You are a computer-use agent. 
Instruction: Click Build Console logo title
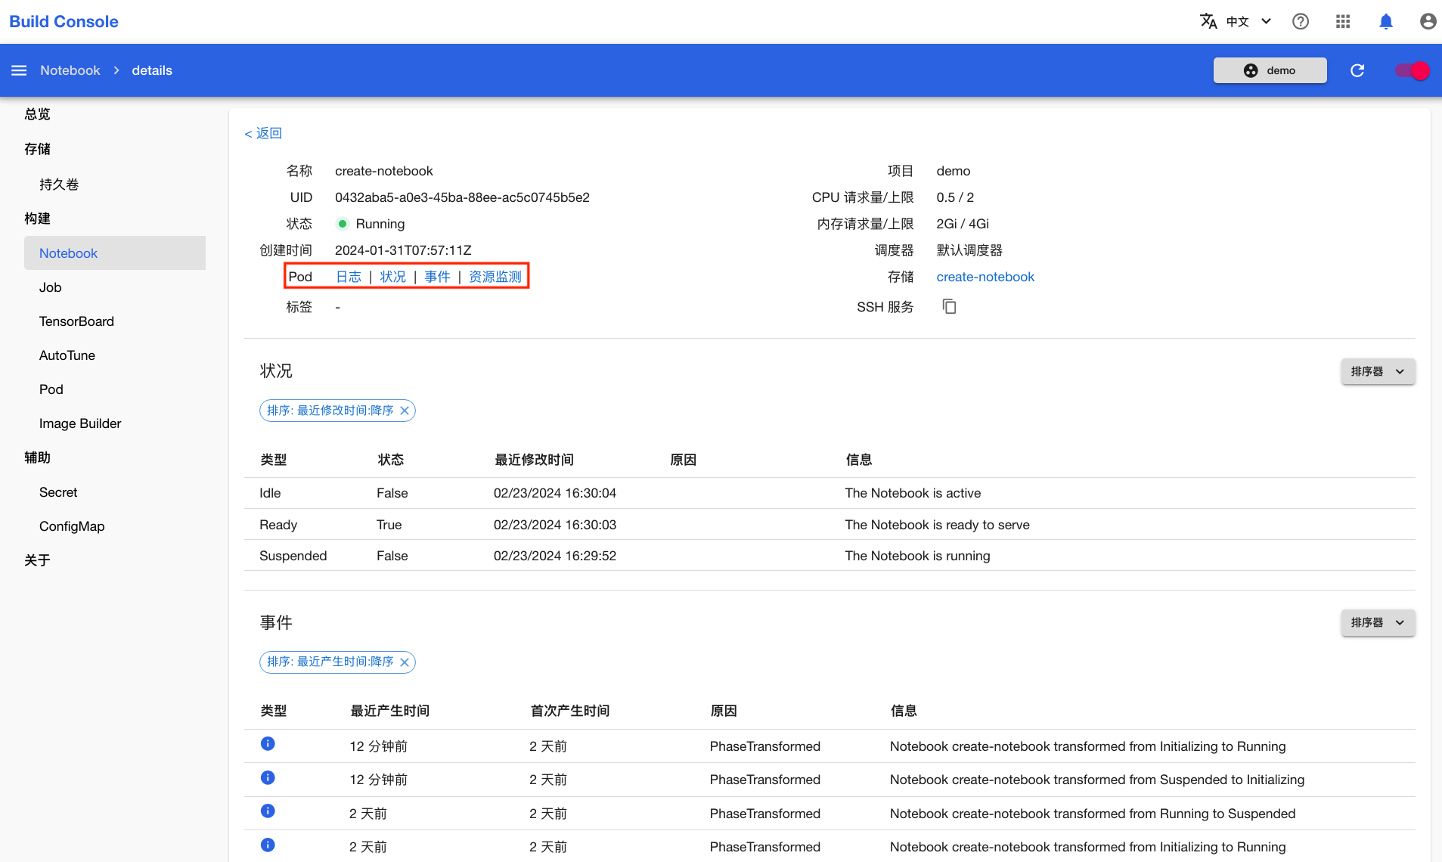64,21
